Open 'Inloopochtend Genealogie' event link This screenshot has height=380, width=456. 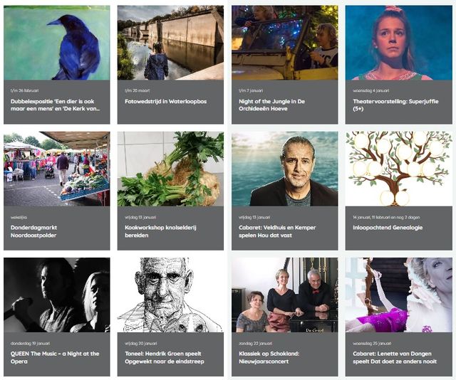(x=388, y=228)
